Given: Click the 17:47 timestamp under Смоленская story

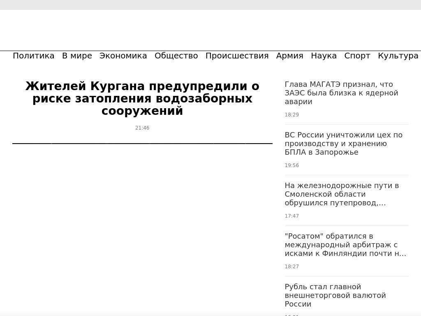Looking at the screenshot, I should [x=291, y=216].
